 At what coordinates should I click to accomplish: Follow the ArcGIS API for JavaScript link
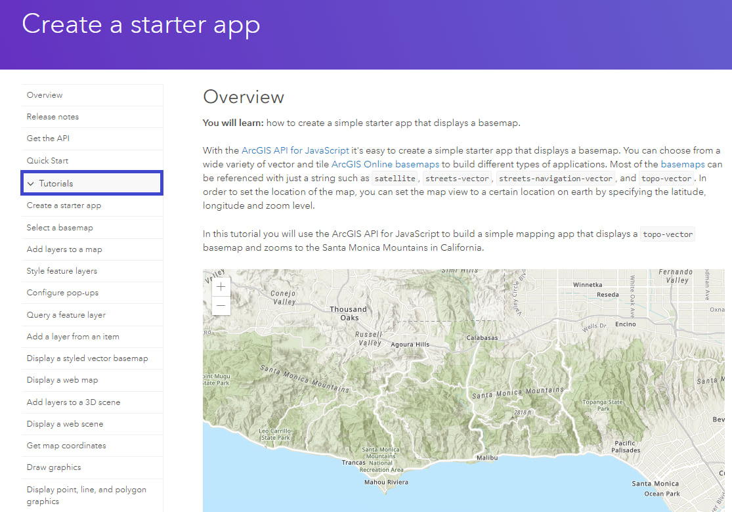(x=295, y=151)
